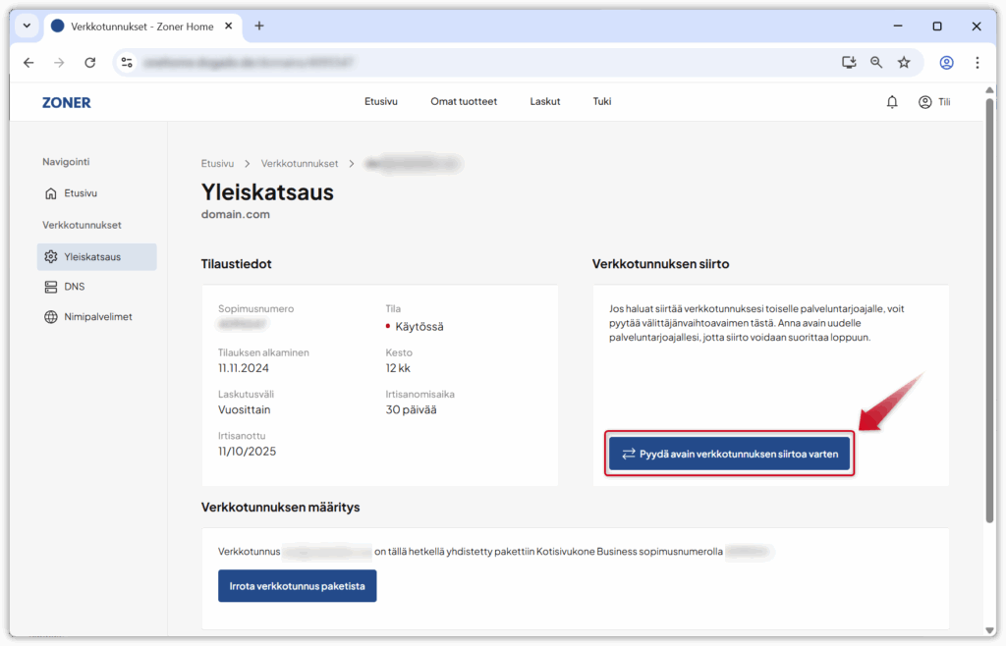The width and height of the screenshot is (1006, 646).
Task: Reload the page
Action: [x=90, y=62]
